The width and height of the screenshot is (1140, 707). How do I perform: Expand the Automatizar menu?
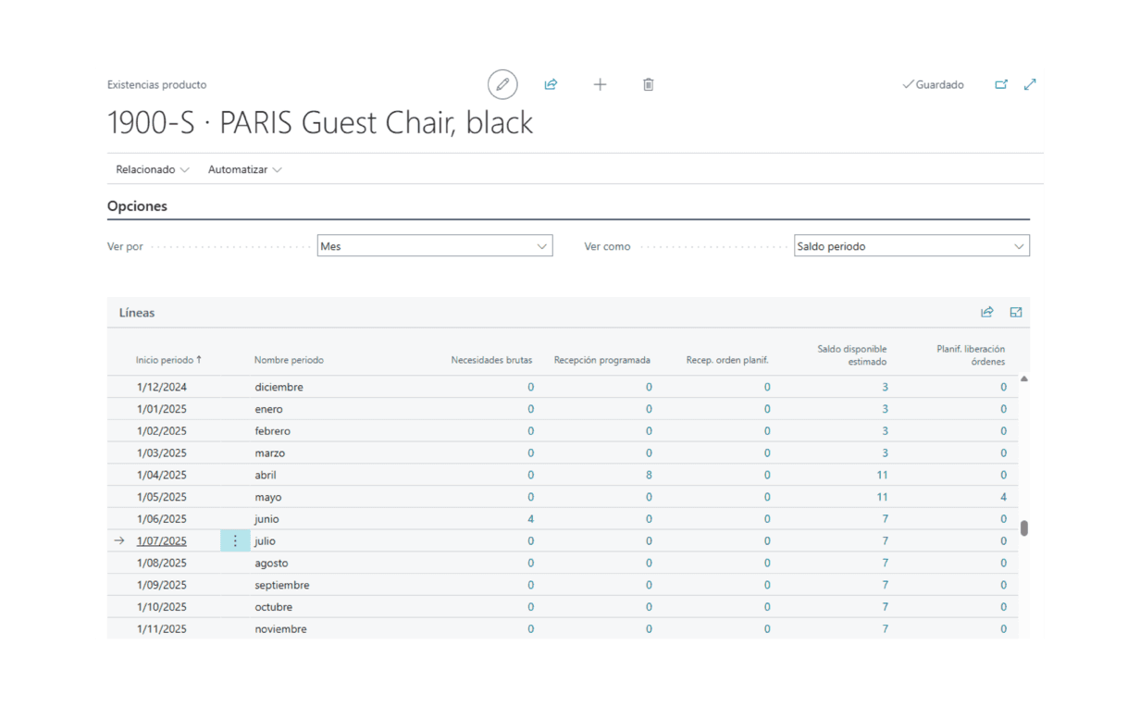(x=244, y=169)
